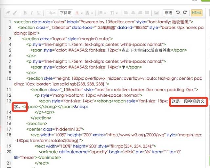
Task: Apply the text background color A
Action: (x=87, y=13)
